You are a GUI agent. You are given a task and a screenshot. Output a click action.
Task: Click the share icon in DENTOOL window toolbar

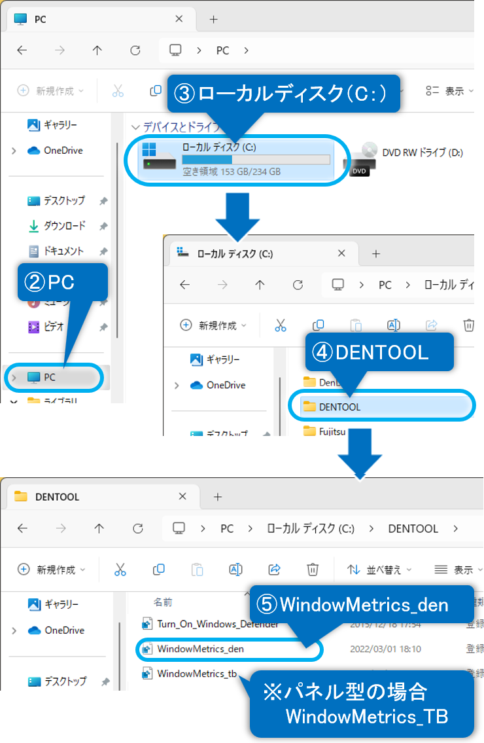click(x=275, y=570)
